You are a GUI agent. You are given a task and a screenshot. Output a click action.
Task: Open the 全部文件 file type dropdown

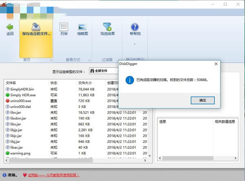(x=104, y=71)
